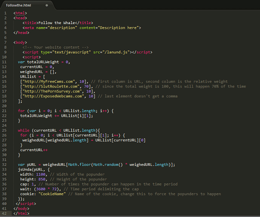Click line number 42 in the gutter
This screenshot has height=217, width=260.
pyautogui.click(x=4, y=213)
